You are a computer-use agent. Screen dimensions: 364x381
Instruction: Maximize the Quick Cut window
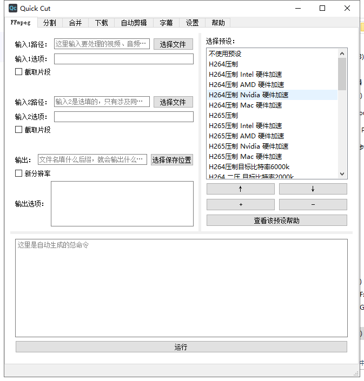[x=322, y=8]
